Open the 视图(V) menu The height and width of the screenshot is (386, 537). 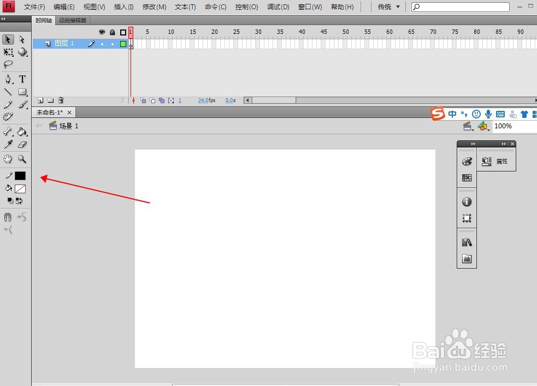94,7
